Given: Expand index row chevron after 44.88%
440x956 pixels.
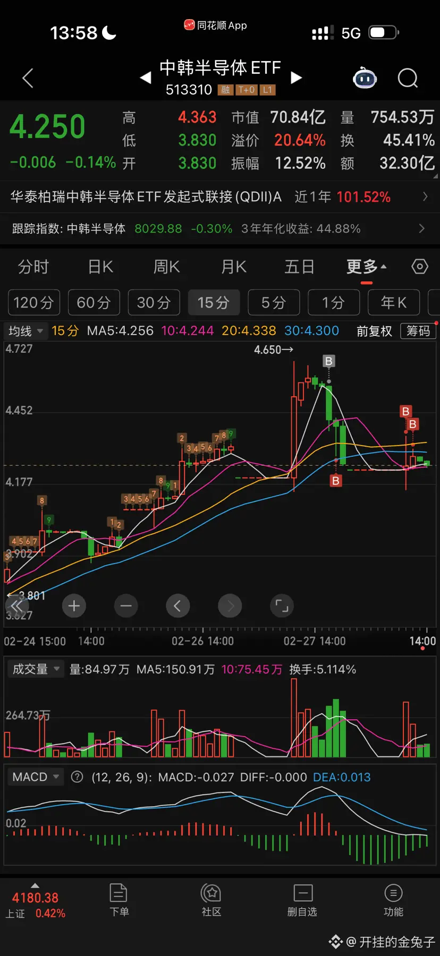Looking at the screenshot, I should click(x=422, y=229).
